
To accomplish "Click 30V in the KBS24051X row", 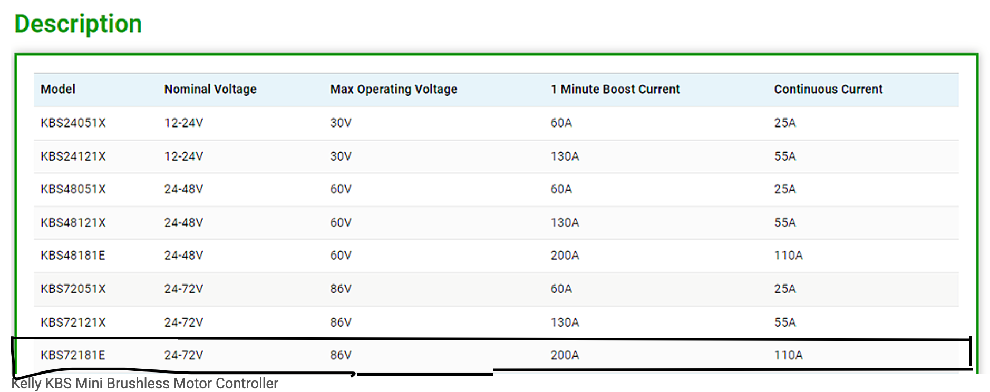I will click(341, 123).
